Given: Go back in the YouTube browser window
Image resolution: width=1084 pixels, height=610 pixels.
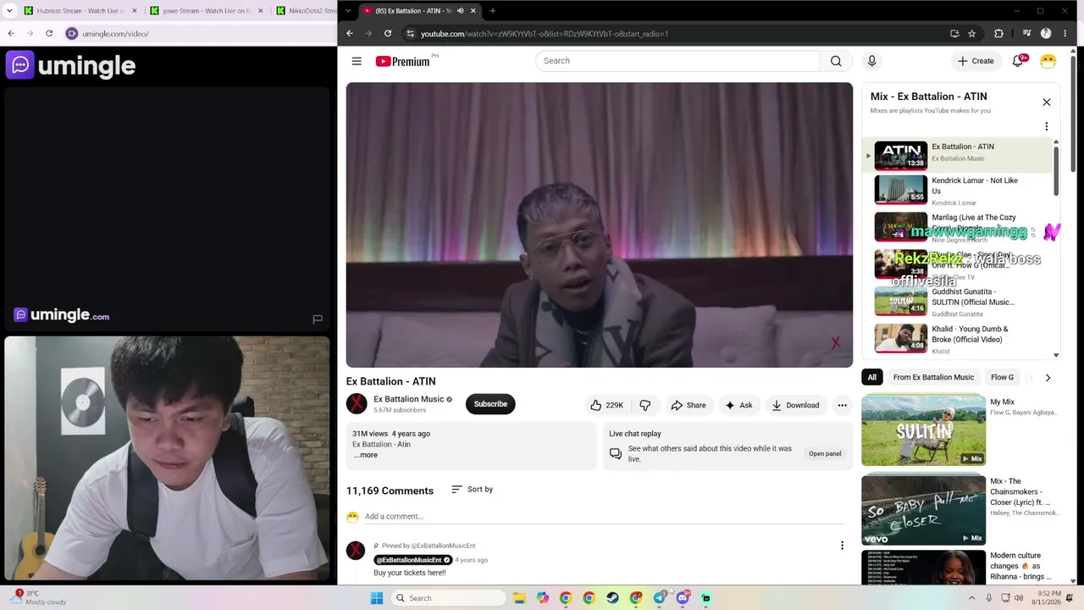Looking at the screenshot, I should pos(350,34).
